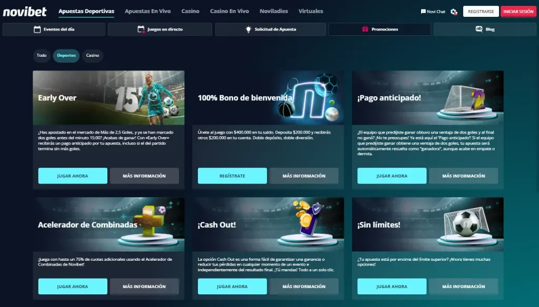Select the Deportes filter pill

(66, 56)
